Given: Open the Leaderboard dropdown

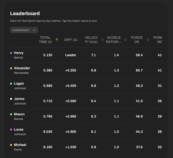Looking at the screenshot, I should [24, 30].
